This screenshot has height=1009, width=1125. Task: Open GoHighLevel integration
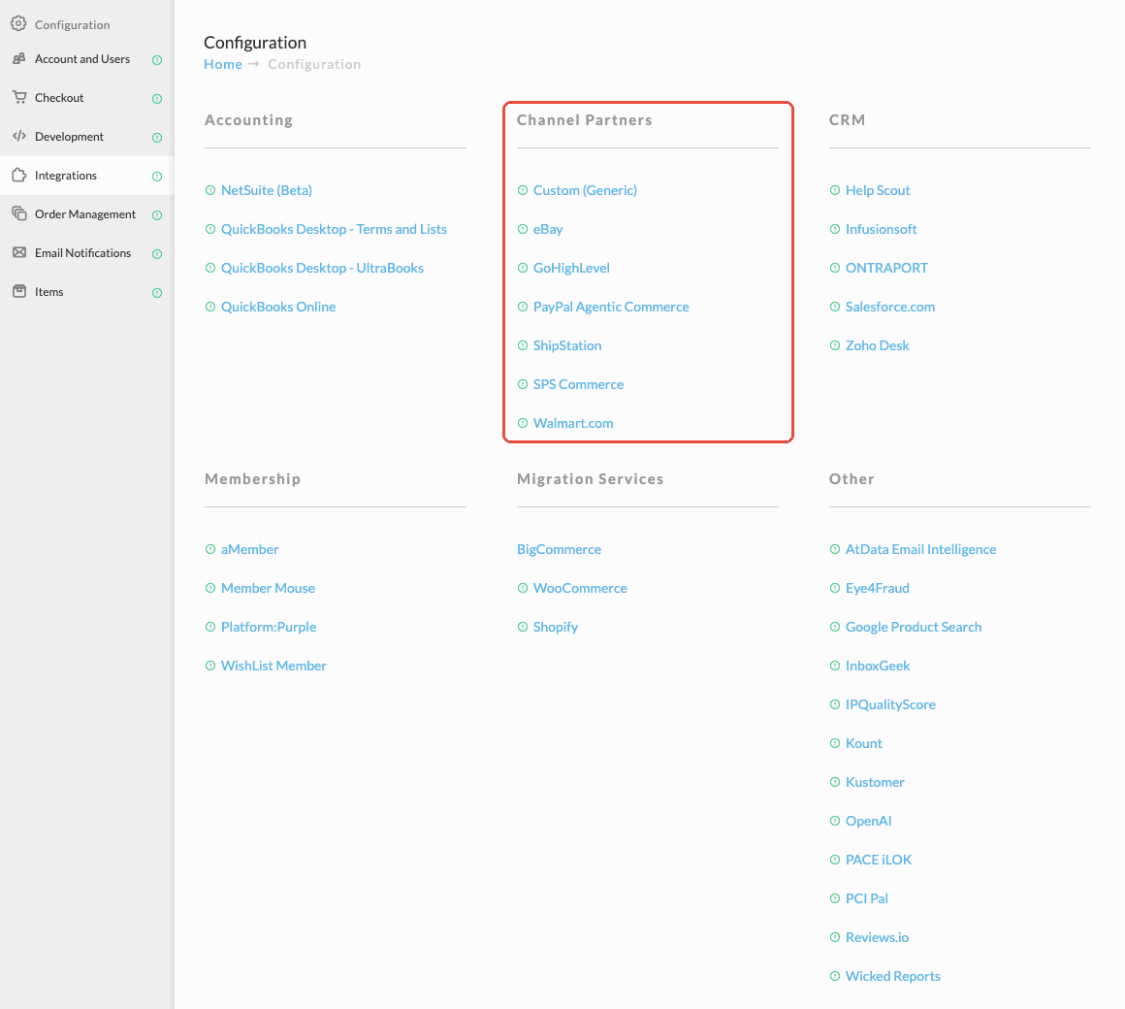pyautogui.click(x=571, y=268)
